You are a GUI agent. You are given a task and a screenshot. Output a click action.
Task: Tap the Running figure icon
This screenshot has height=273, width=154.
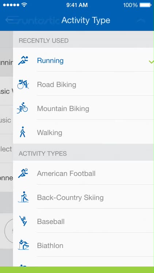click(x=23, y=60)
